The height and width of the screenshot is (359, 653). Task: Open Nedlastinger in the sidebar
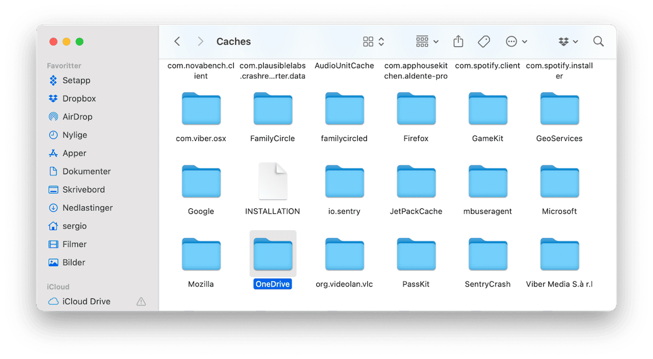point(81,208)
